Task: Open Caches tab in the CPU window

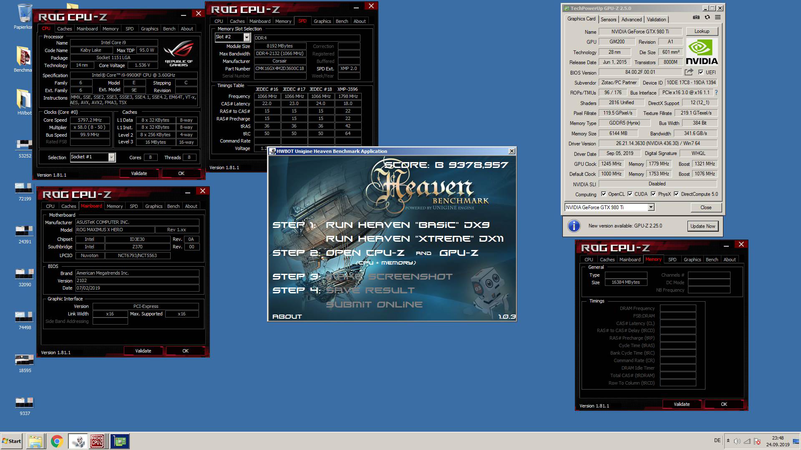Action: [64, 29]
